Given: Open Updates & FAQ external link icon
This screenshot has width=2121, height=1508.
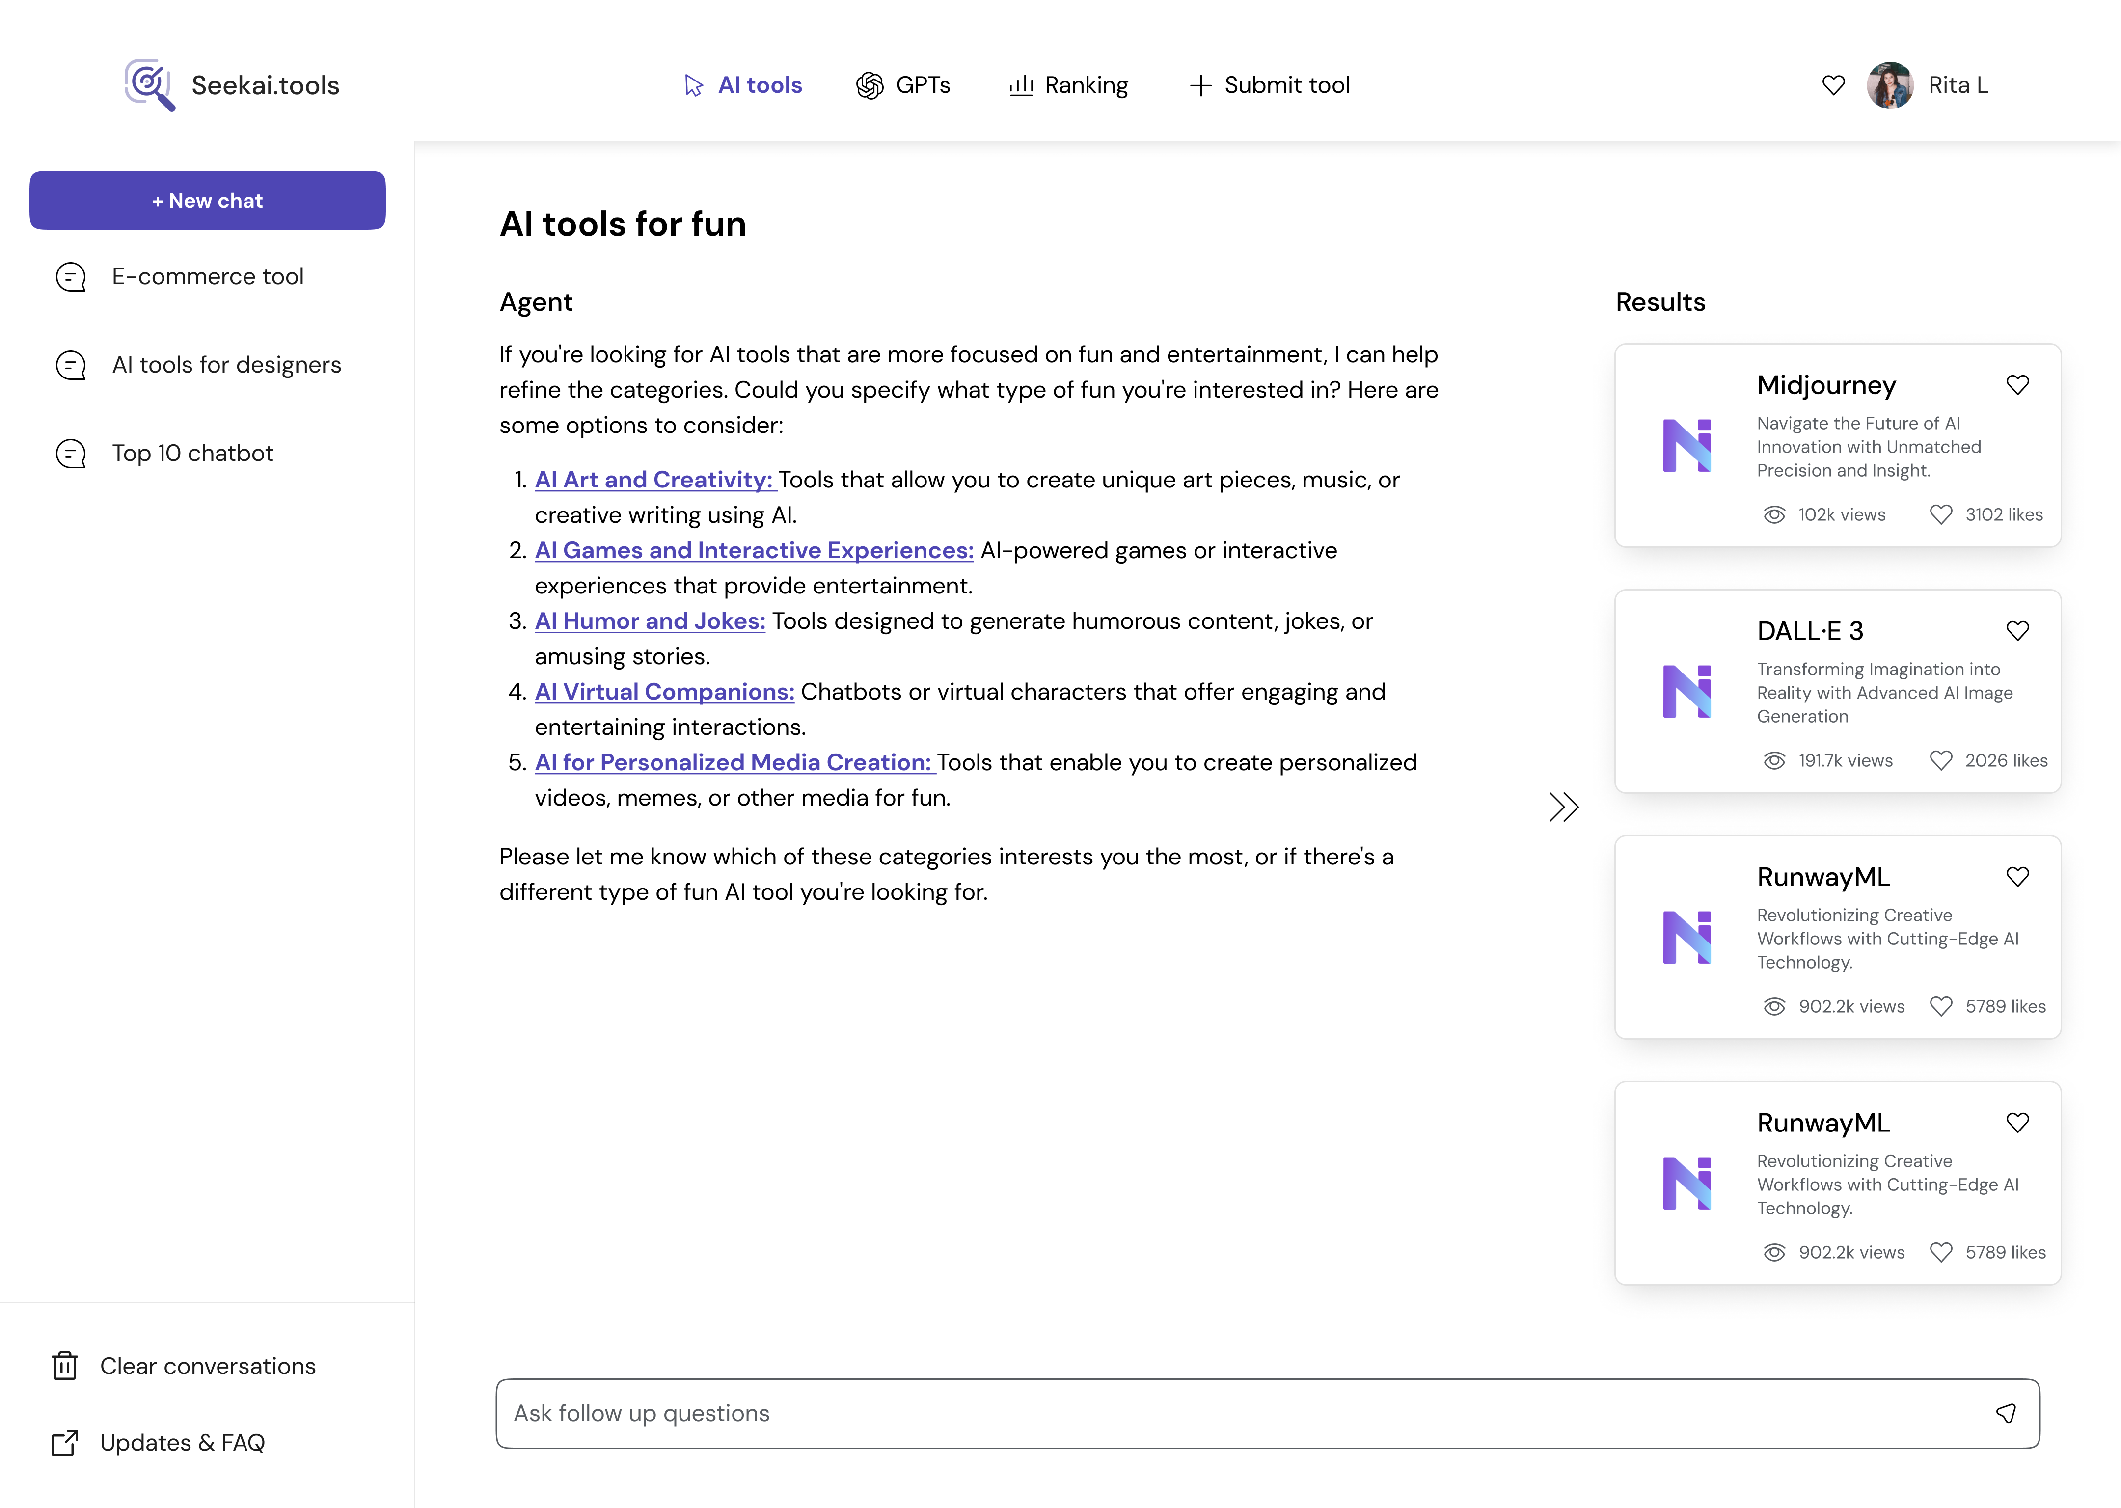Looking at the screenshot, I should coord(65,1443).
